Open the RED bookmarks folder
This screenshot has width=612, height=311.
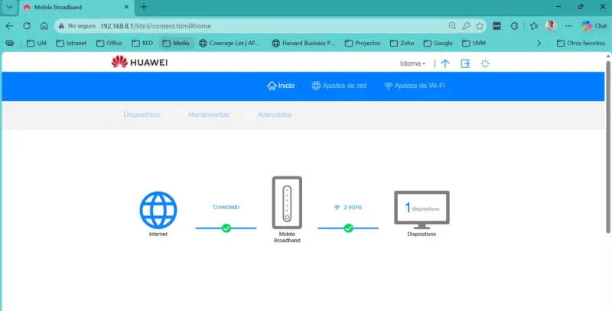(x=142, y=43)
